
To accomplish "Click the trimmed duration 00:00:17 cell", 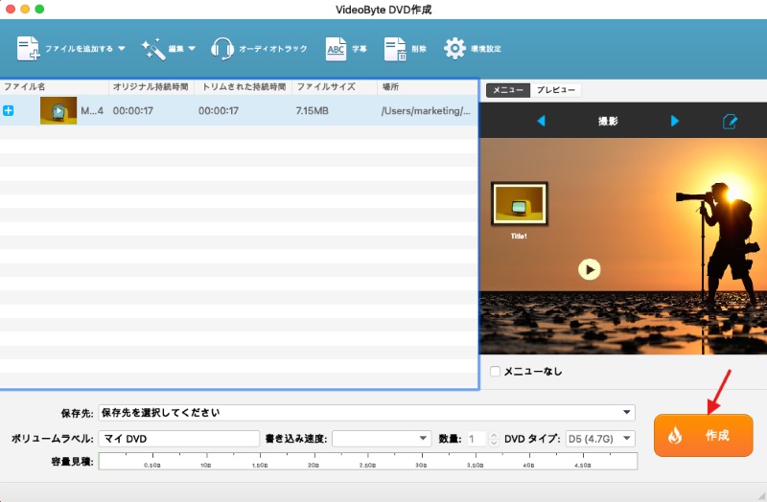I will (x=219, y=111).
